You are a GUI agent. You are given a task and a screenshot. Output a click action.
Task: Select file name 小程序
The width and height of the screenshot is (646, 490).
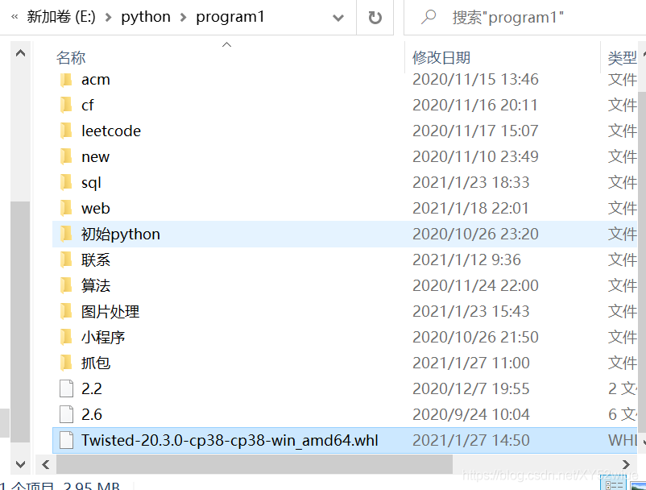(x=103, y=337)
